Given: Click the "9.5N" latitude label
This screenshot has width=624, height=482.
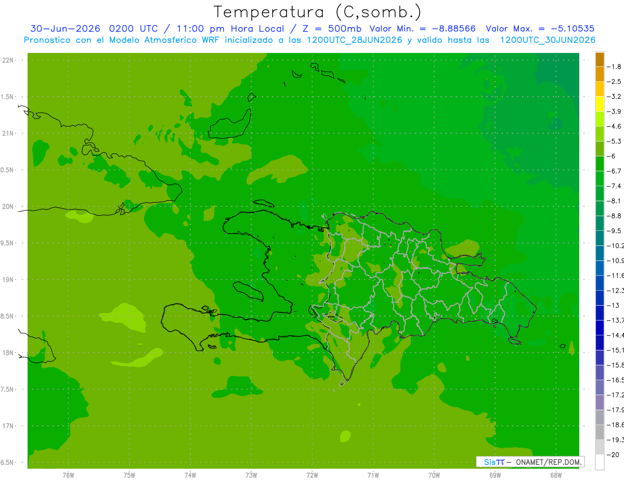Looking at the screenshot, I should [x=7, y=243].
